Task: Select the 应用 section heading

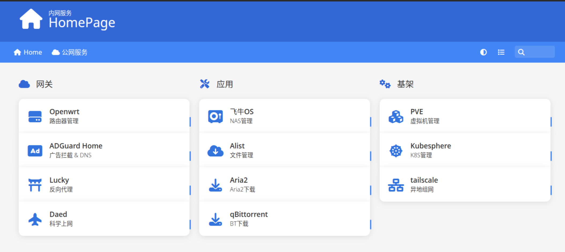Action: [225, 84]
